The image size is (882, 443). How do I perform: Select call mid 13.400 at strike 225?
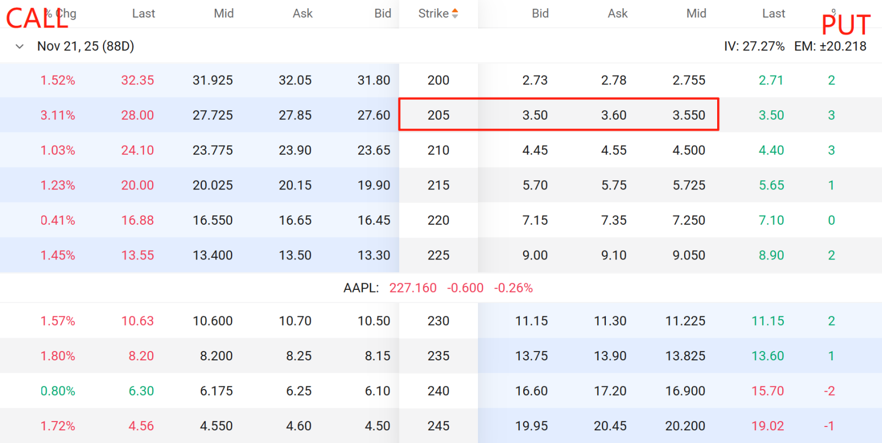click(x=212, y=255)
